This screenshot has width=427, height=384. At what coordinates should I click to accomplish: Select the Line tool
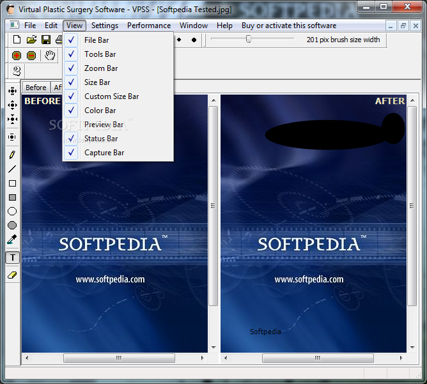[x=12, y=169]
